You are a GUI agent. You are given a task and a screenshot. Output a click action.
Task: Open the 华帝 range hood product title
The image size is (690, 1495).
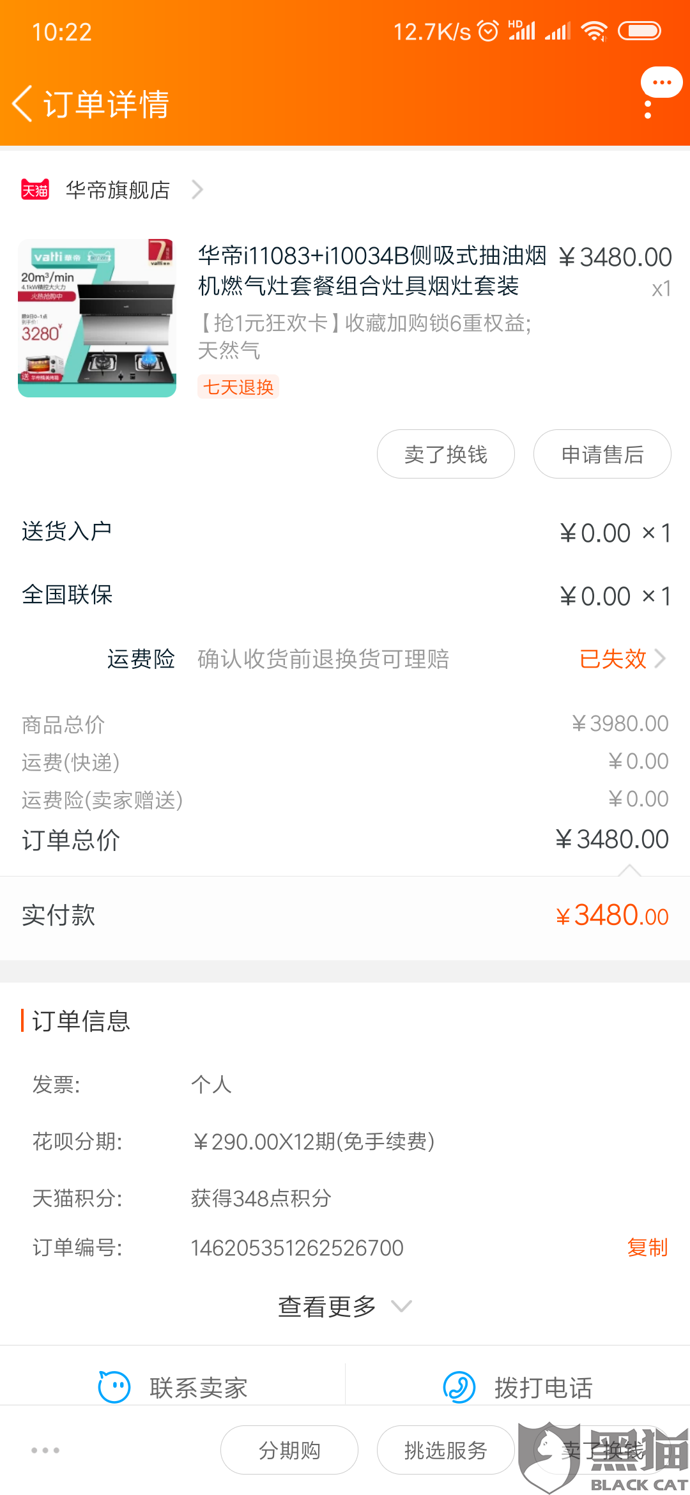pyautogui.click(x=372, y=271)
